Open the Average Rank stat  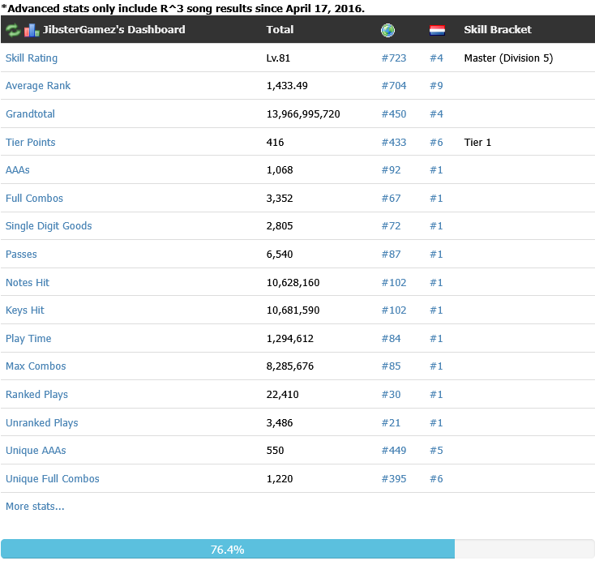pyautogui.click(x=38, y=86)
